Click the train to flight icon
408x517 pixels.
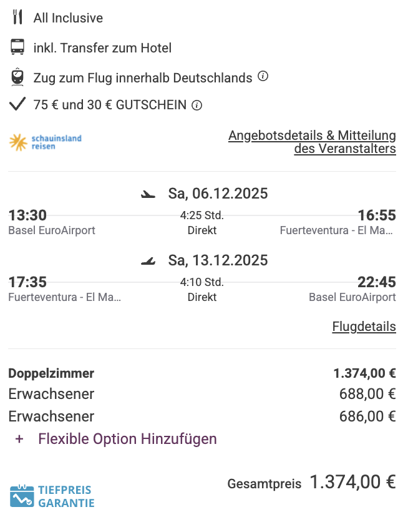[x=17, y=77]
